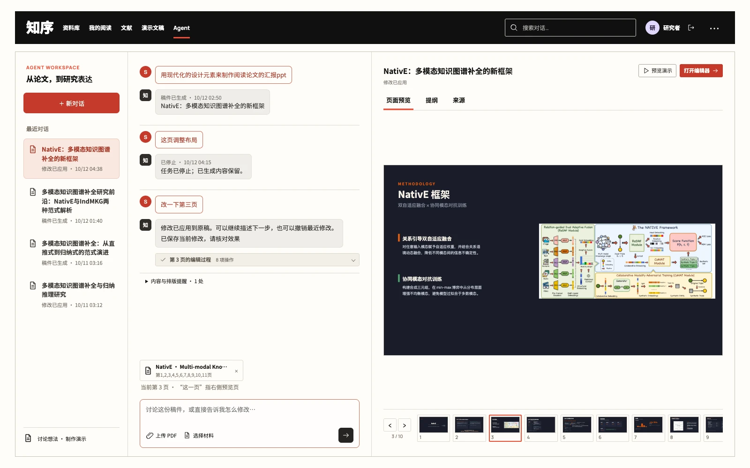750x468 pixels.
Task: Click the search magnifier icon
Action: coord(514,28)
